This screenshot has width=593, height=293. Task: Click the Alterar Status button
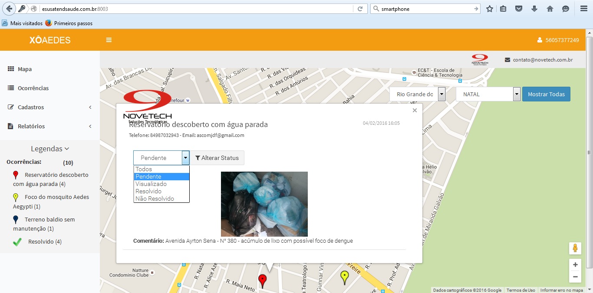[x=217, y=158]
